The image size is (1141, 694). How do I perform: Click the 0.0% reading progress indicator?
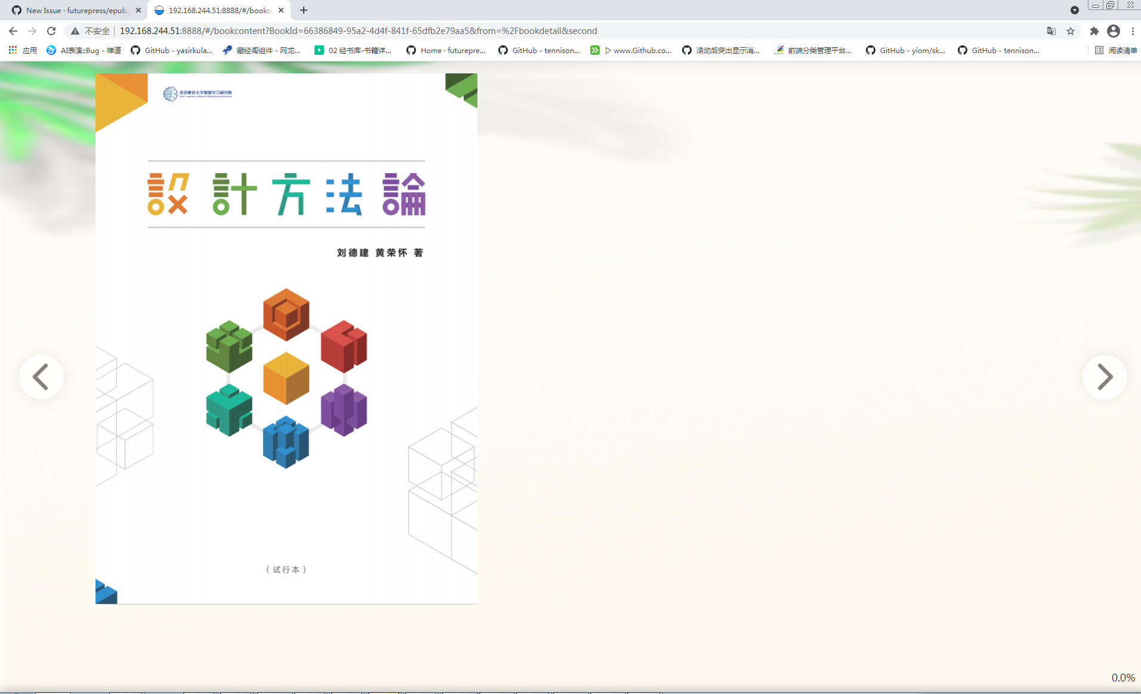click(1124, 677)
